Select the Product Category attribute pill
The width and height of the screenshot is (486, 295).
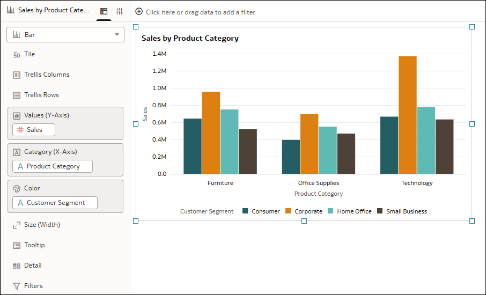[x=53, y=166]
